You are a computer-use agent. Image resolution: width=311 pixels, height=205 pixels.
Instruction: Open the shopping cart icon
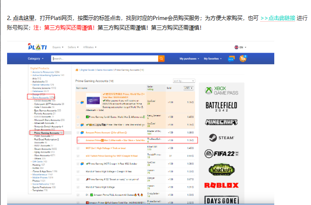click(243, 58)
